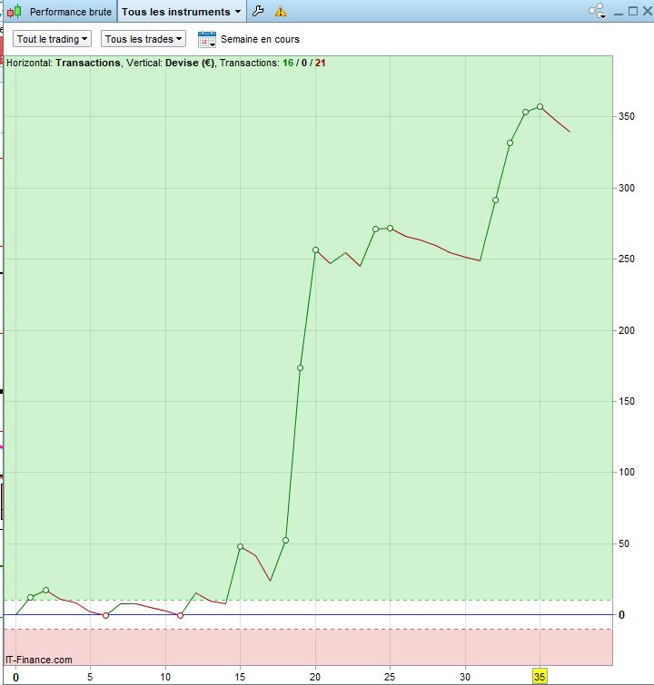Image resolution: width=654 pixels, height=685 pixels.
Task: Click the highlighted 35 marker on x-axis
Action: tap(540, 677)
